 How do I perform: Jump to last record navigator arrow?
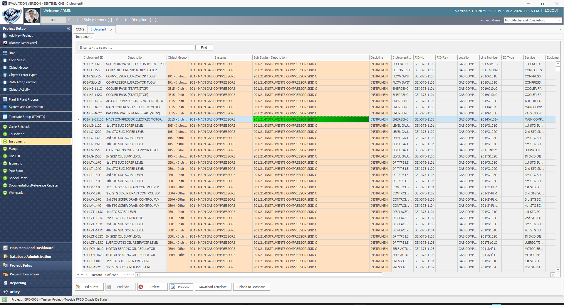pos(133,275)
